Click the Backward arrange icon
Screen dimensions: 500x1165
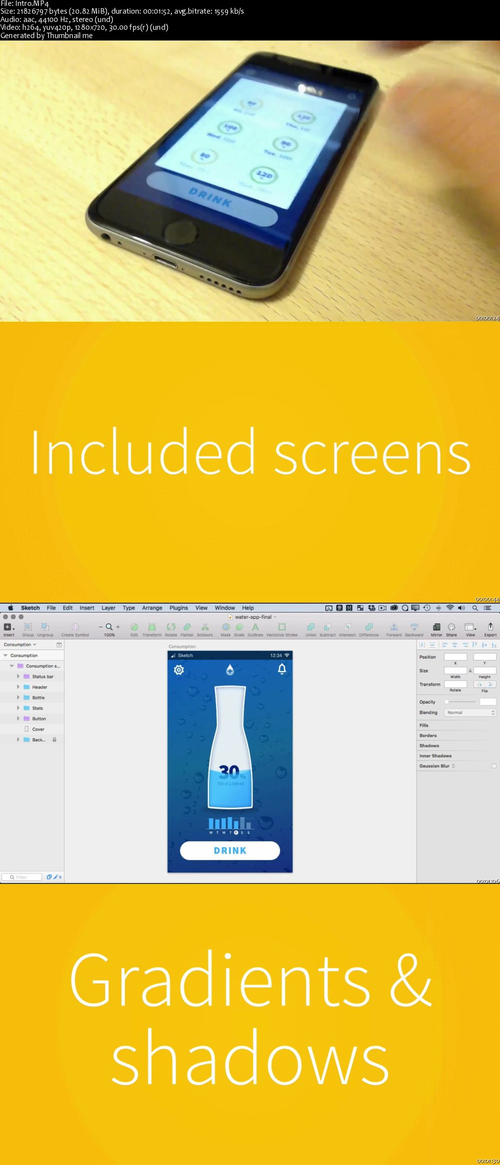click(414, 627)
